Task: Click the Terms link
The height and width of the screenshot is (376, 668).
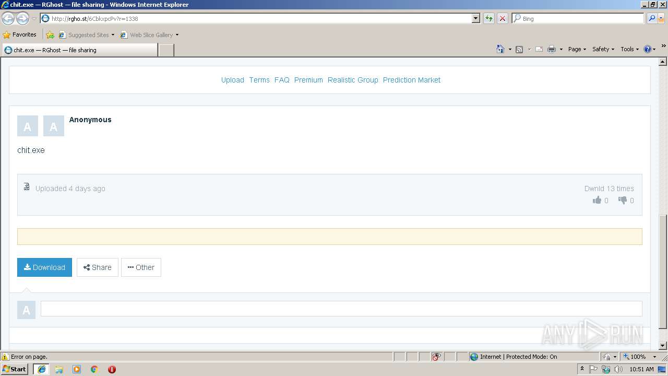Action: (259, 80)
